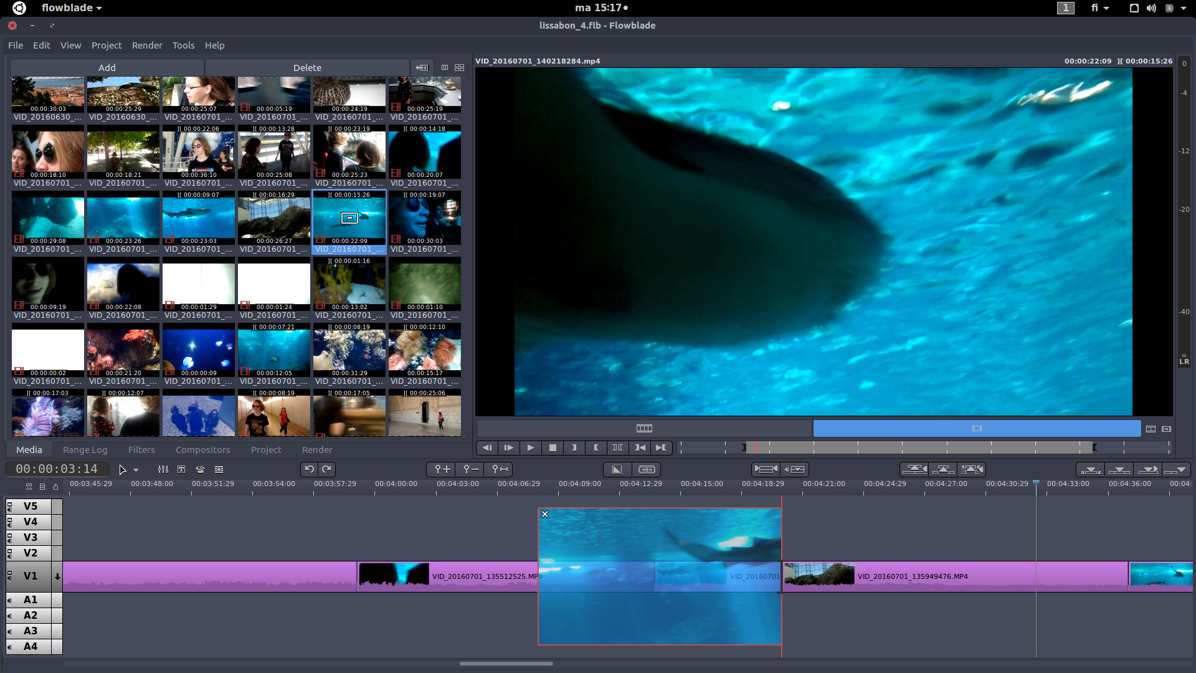Viewport: 1196px width, 673px height.
Task: Click the lift clip button
Action: [943, 469]
